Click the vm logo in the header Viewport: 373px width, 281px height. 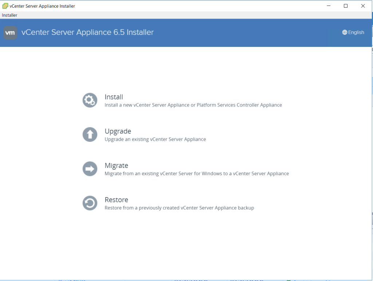(10, 32)
